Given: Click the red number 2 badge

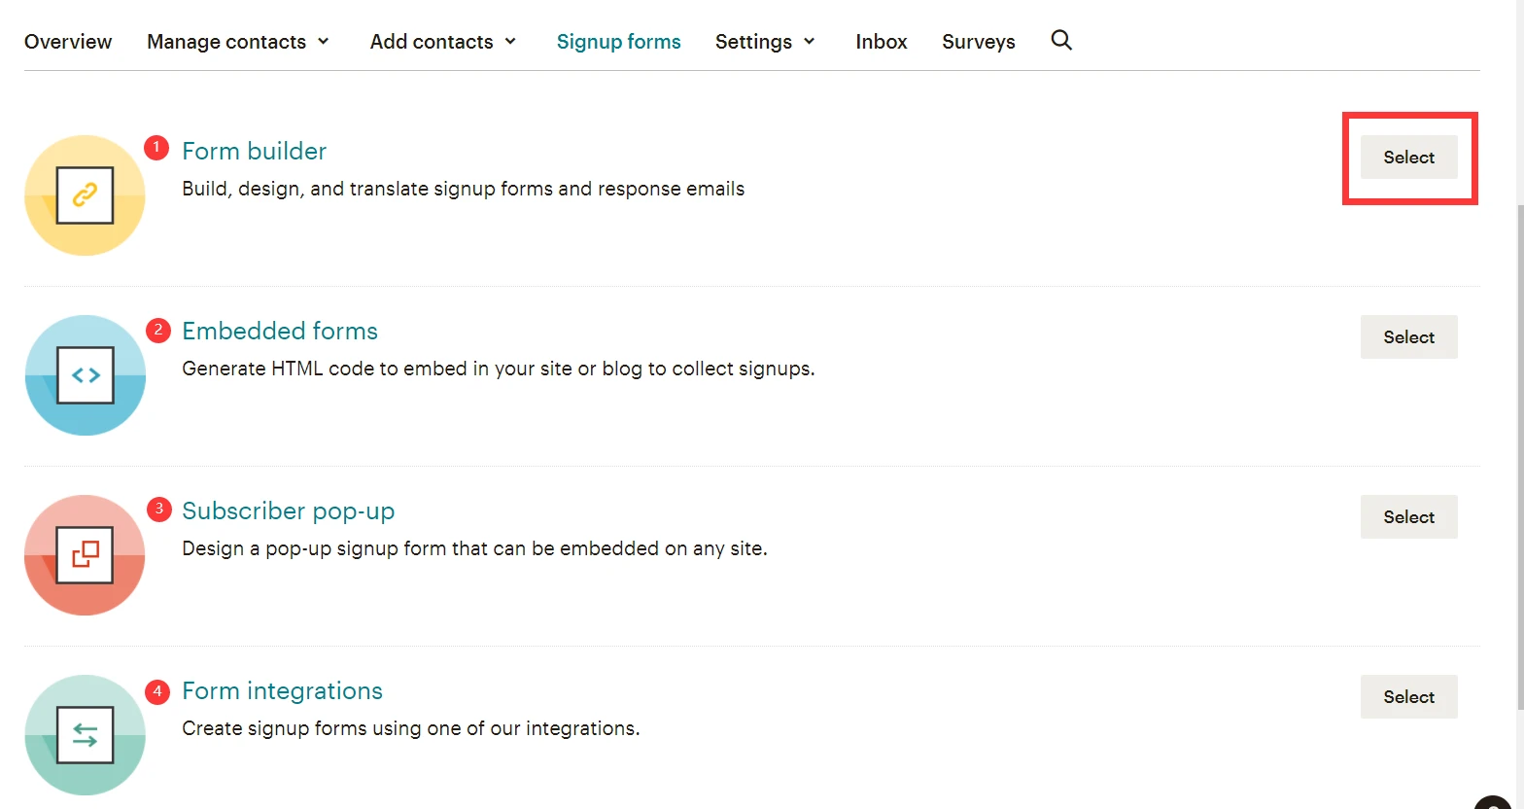Looking at the screenshot, I should (157, 331).
